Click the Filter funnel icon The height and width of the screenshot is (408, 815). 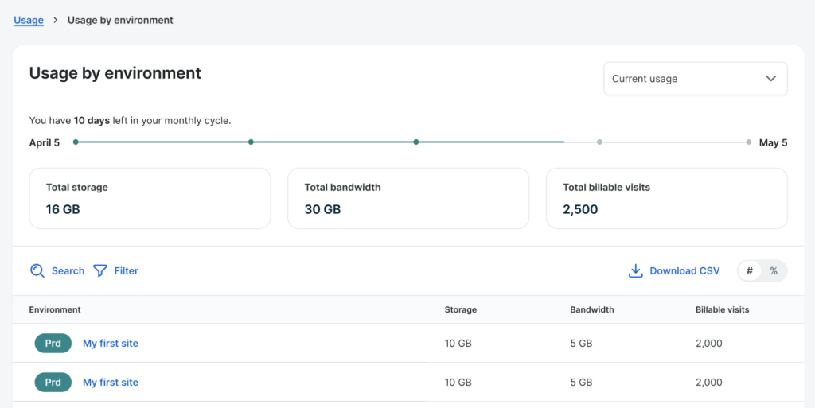(100, 271)
